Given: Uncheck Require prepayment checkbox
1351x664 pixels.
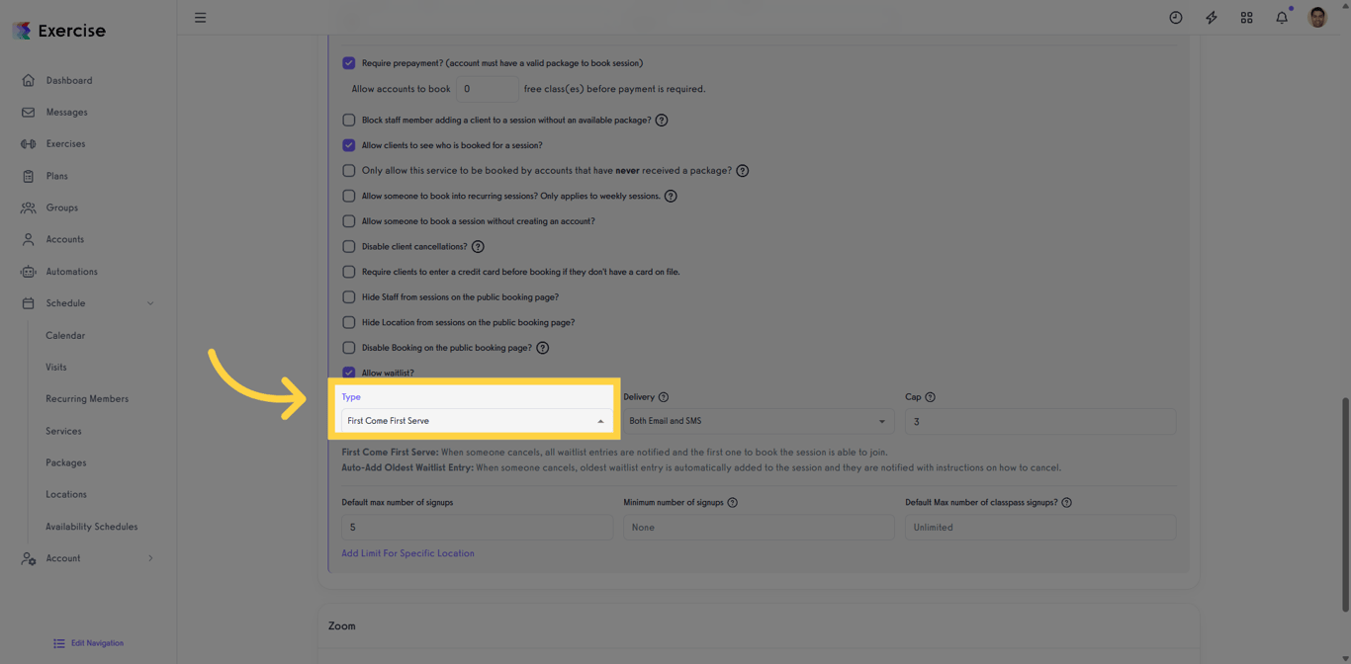Looking at the screenshot, I should pos(348,62).
